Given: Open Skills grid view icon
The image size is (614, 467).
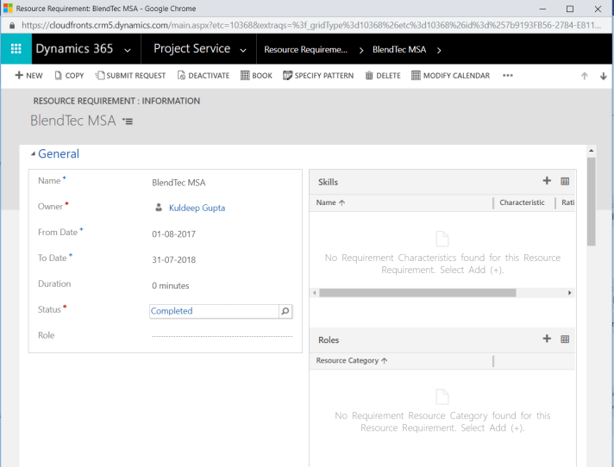Looking at the screenshot, I should tap(565, 181).
